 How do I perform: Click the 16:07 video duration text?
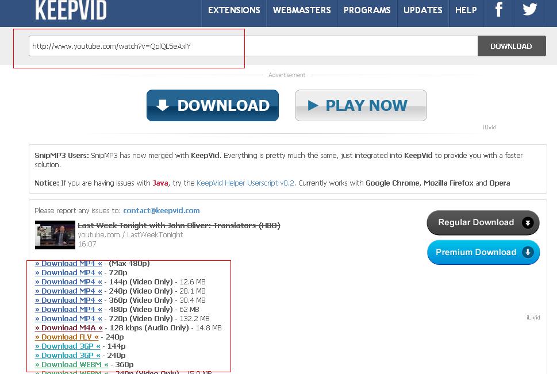click(87, 244)
